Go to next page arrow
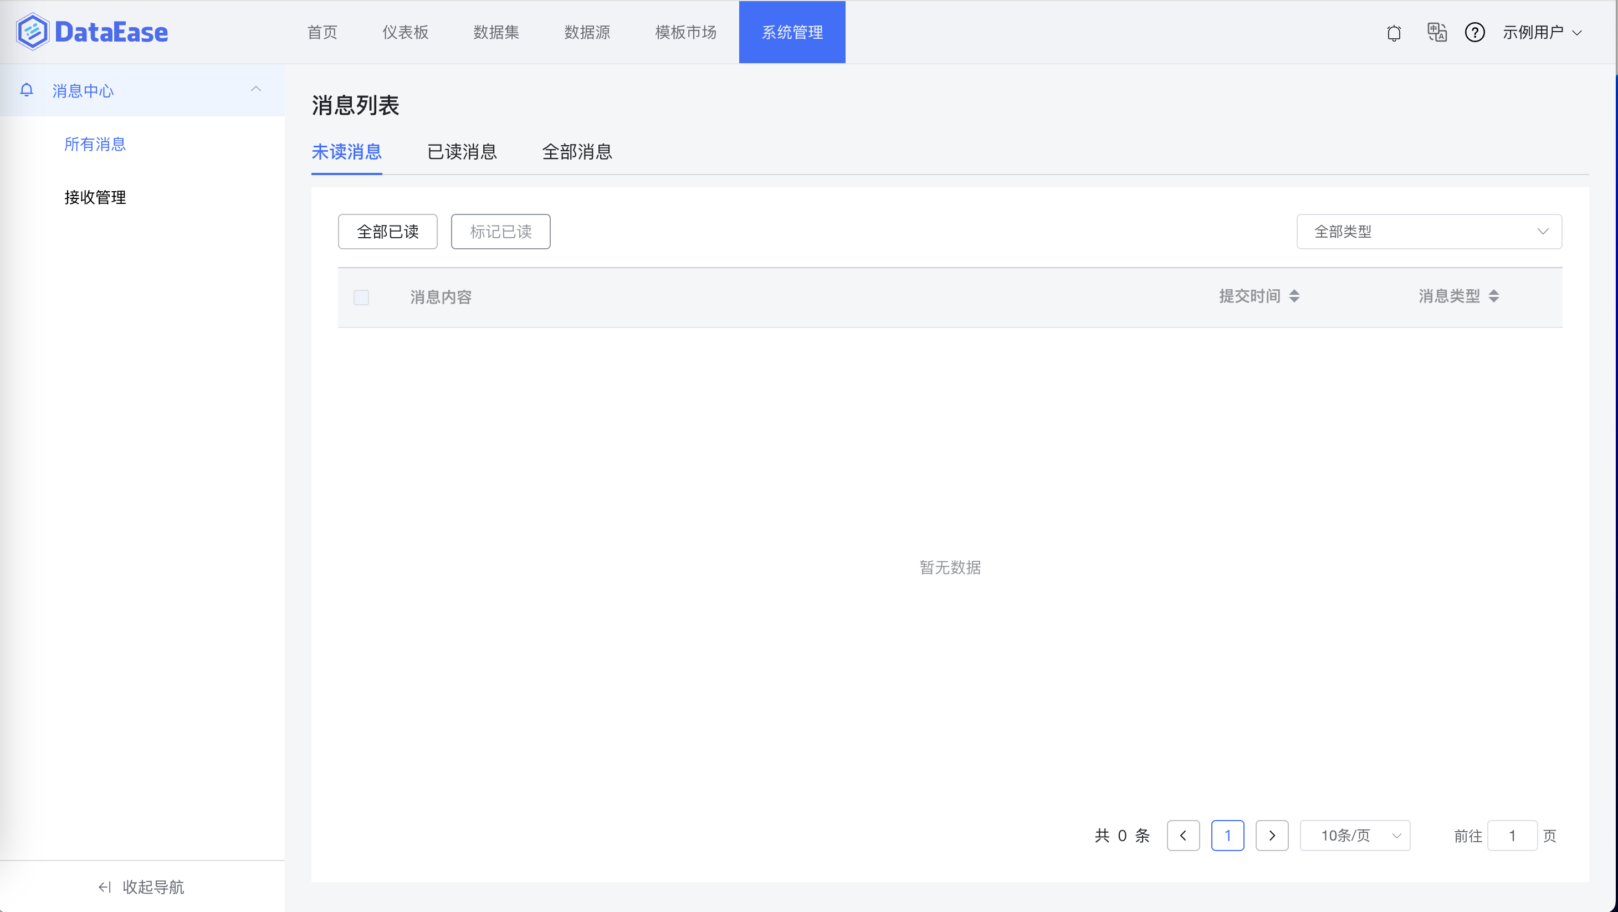 tap(1272, 836)
